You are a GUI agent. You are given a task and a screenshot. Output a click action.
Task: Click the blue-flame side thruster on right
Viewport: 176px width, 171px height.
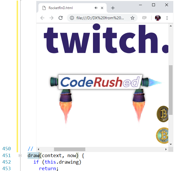point(152,83)
